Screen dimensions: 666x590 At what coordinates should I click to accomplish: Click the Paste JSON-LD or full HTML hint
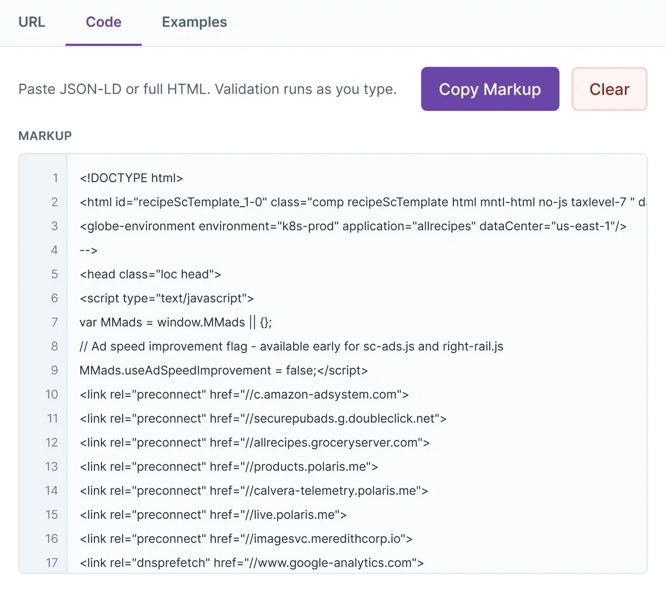208,89
